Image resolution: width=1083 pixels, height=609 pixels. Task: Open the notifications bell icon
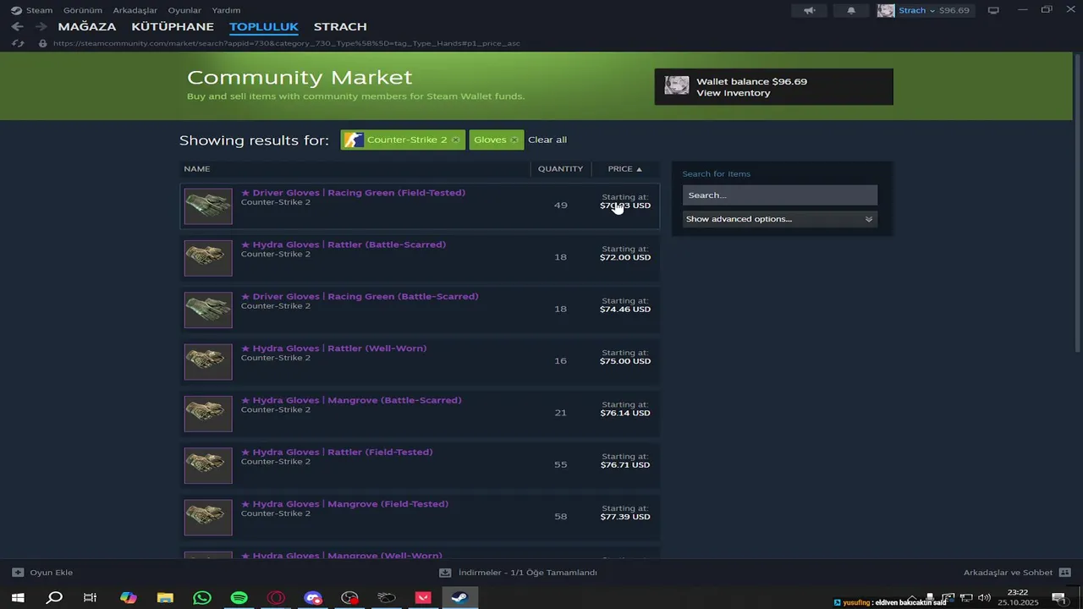coord(851,10)
